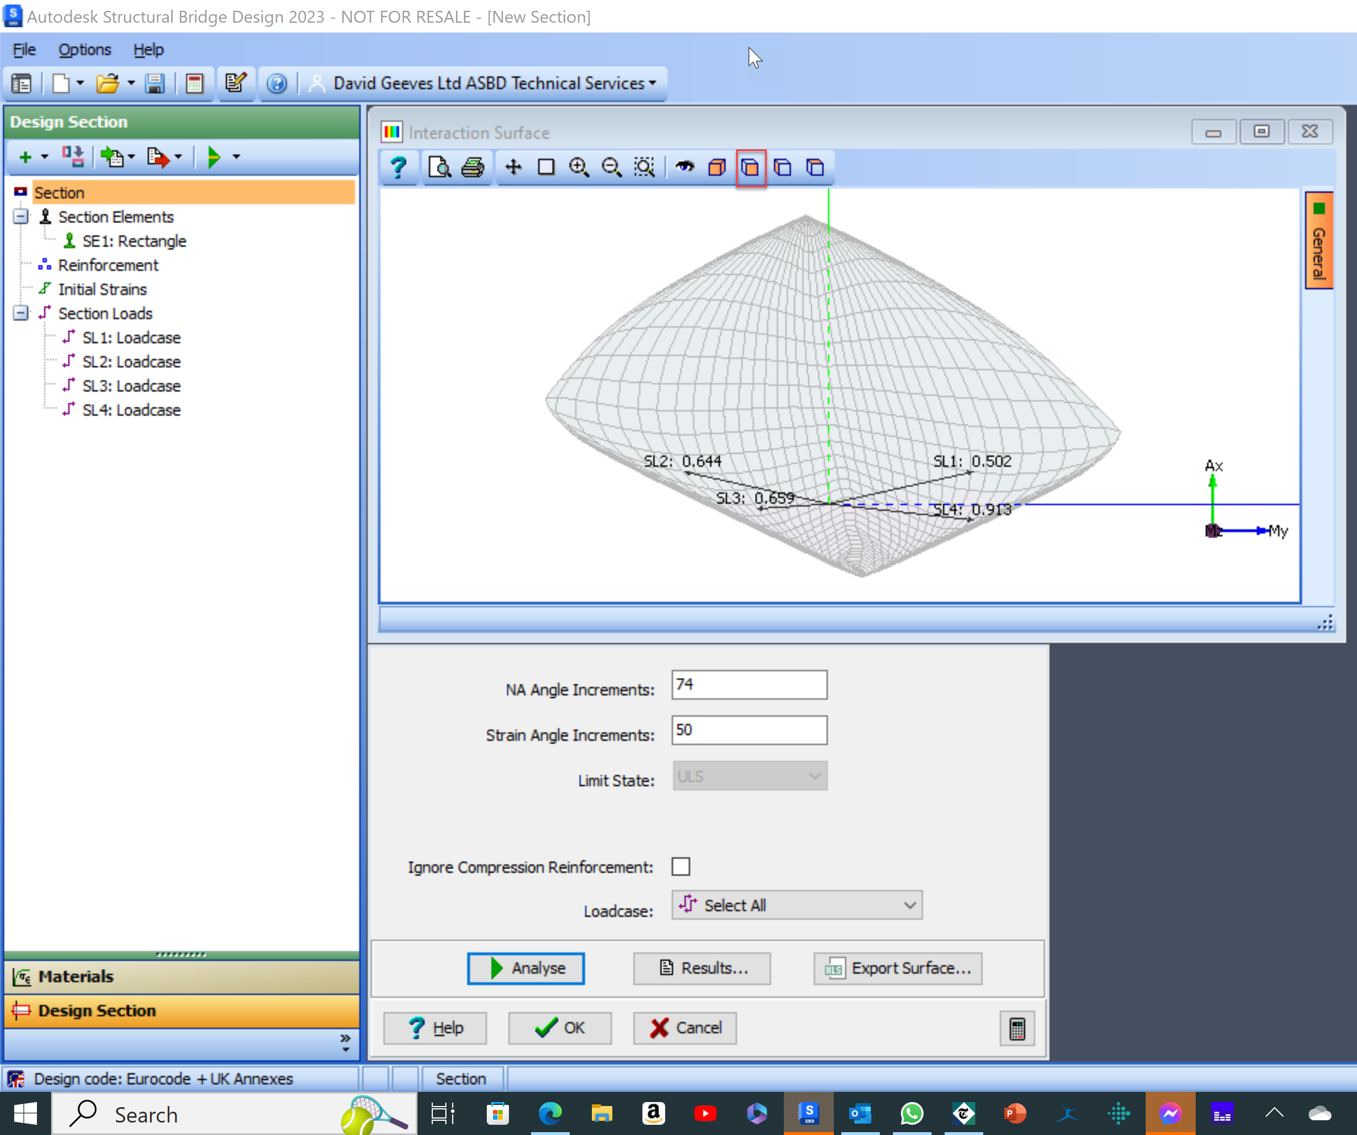Tick Ignore Compression Reinforcement checkbox
Viewport: 1357px width, 1135px height.
click(680, 866)
